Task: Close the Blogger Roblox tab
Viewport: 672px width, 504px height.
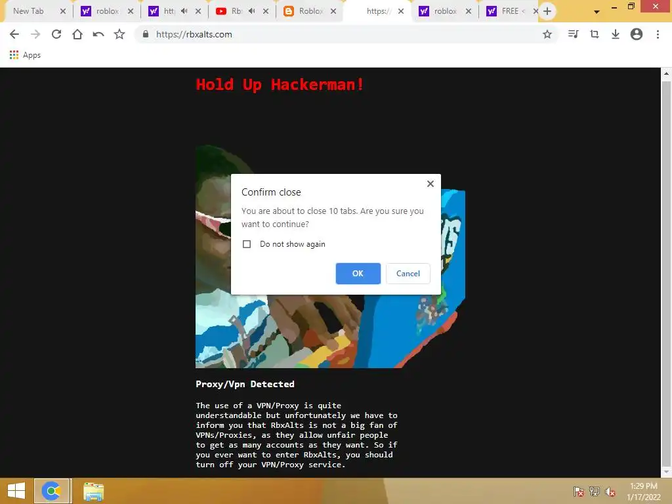Action: (333, 11)
